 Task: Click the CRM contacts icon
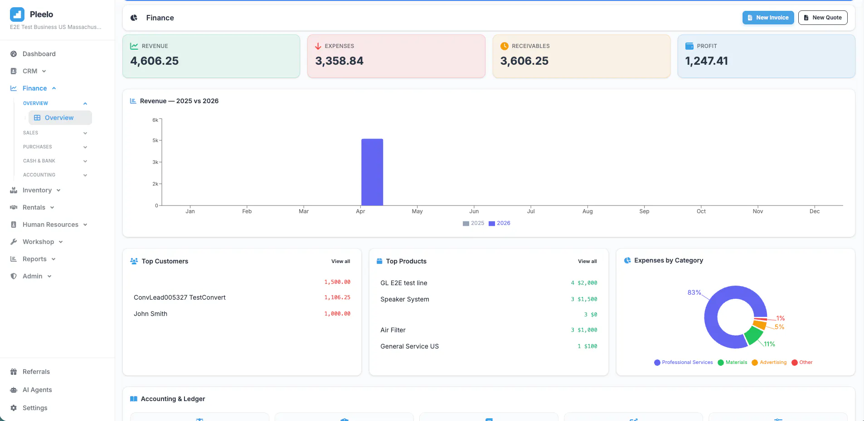pyautogui.click(x=14, y=71)
